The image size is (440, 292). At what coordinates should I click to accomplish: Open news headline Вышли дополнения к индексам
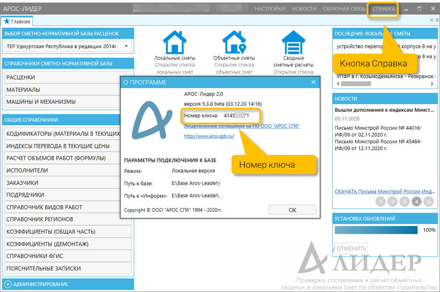tap(385, 110)
